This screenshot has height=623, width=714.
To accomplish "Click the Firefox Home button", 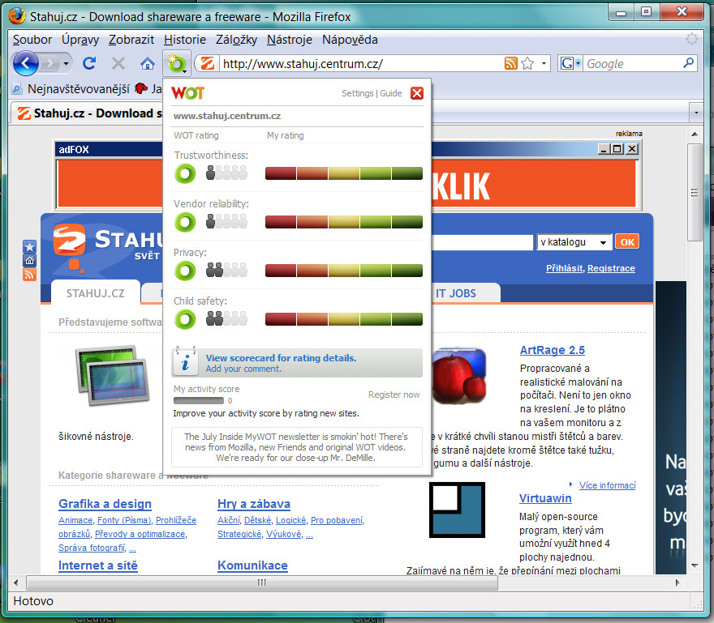I will (x=147, y=63).
